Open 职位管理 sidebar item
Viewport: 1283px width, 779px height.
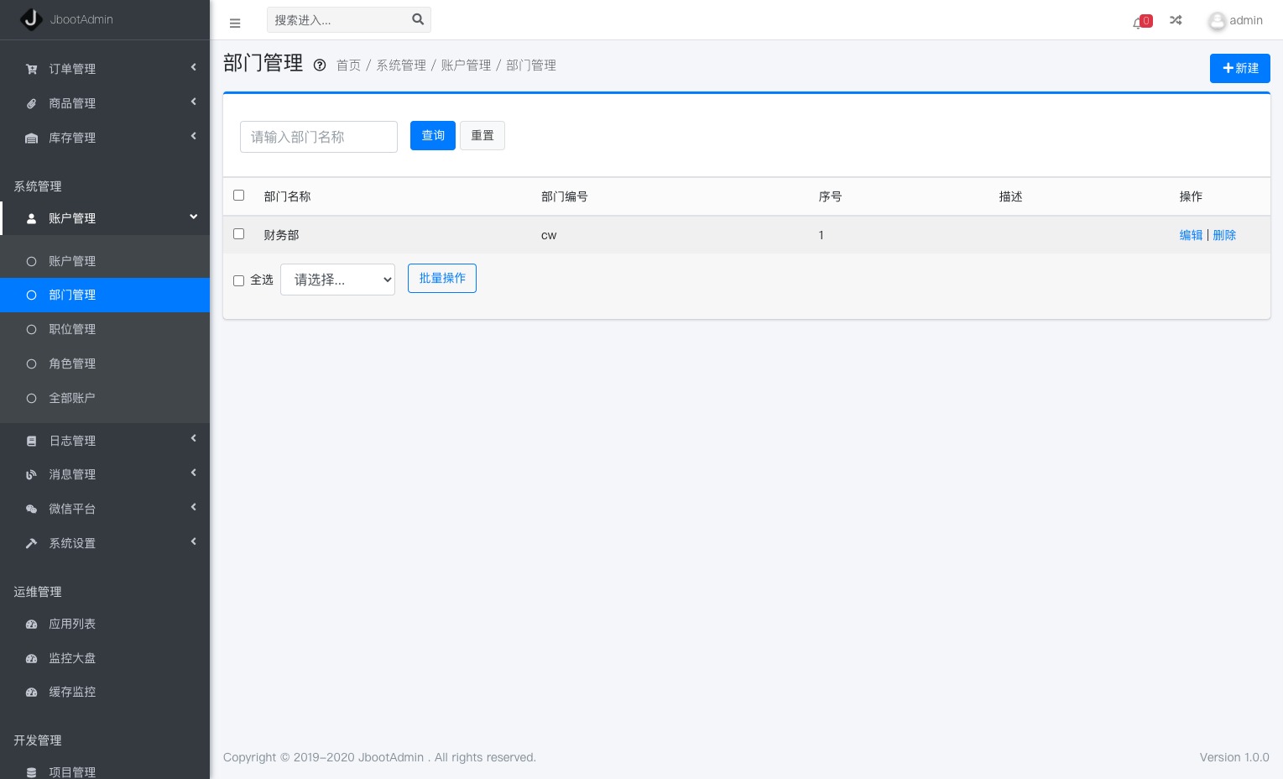105,329
